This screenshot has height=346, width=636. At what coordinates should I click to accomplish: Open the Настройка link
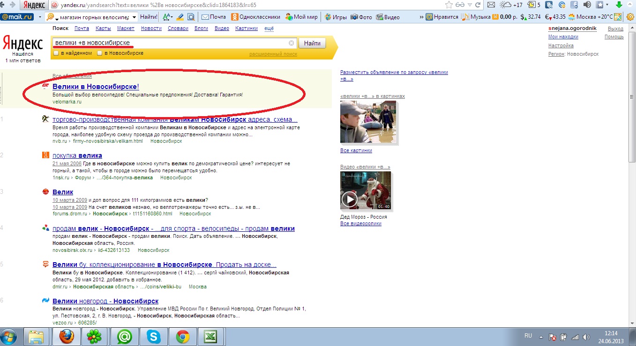tap(561, 45)
